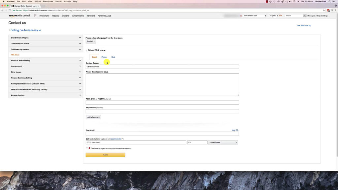Viewport: 338px width, 190px height.
Task: Click the back arrow beside Other FBA Issue
Action: tap(86, 50)
